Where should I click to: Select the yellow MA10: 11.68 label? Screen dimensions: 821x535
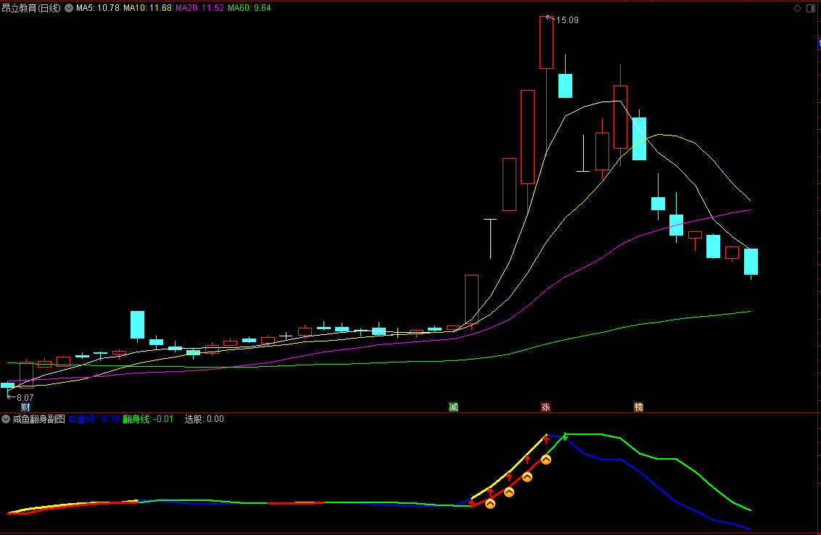148,8
